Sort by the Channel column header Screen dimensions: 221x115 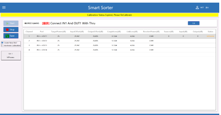click(x=29, y=31)
